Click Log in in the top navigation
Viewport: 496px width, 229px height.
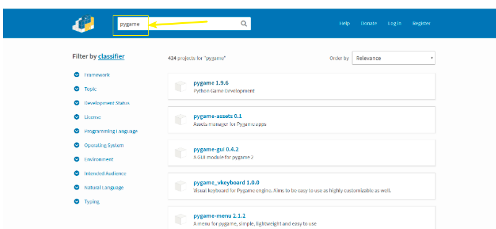(395, 23)
